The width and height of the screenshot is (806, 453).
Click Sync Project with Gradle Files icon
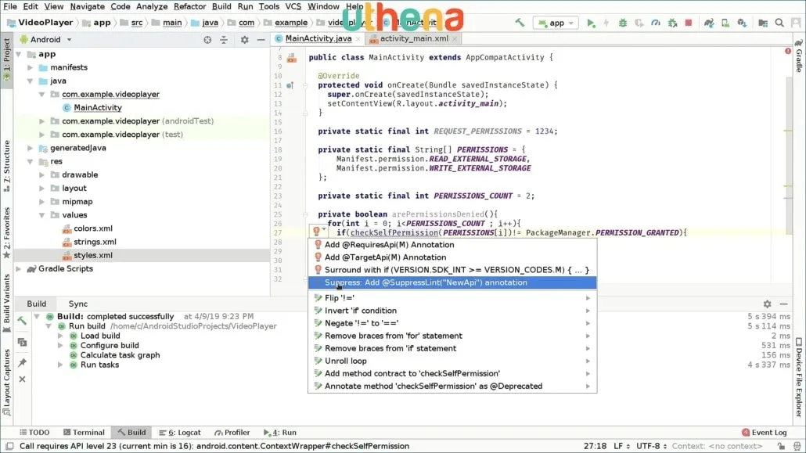coord(709,23)
